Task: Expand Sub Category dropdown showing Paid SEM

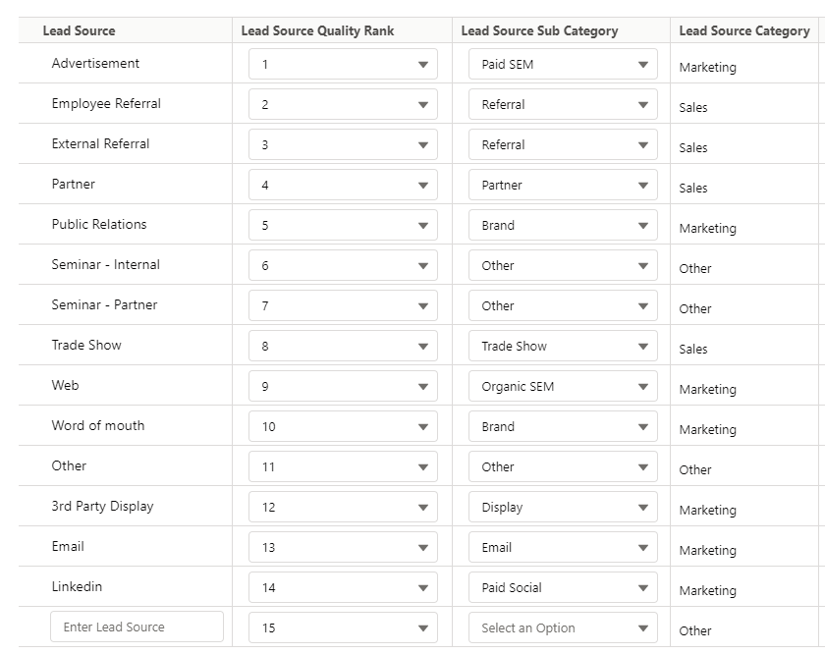Action: (x=562, y=65)
